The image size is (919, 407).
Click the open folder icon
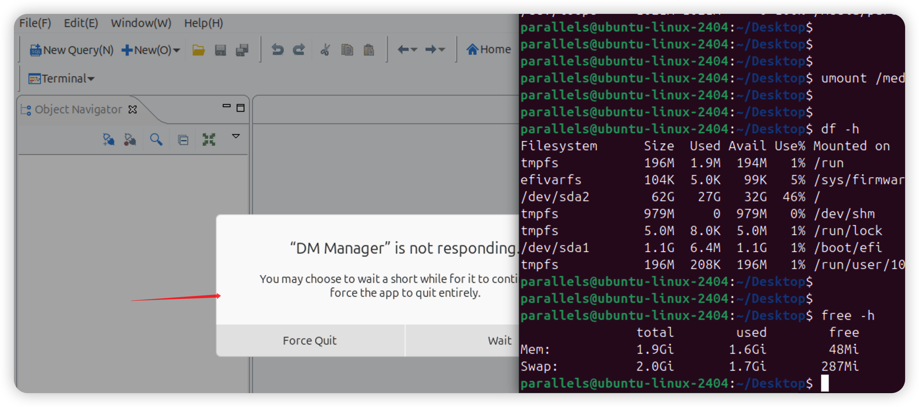click(x=199, y=50)
